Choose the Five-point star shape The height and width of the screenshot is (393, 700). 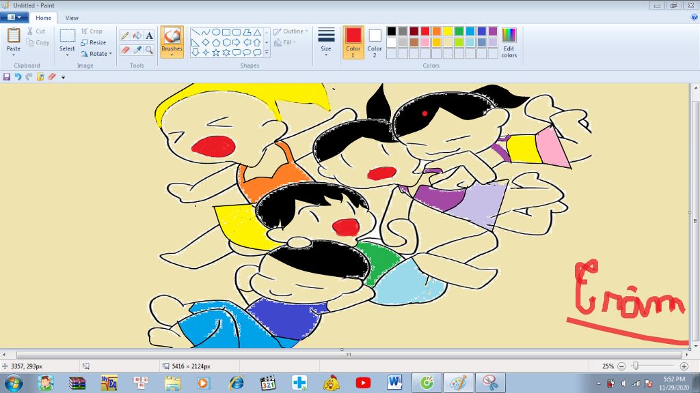click(x=215, y=53)
